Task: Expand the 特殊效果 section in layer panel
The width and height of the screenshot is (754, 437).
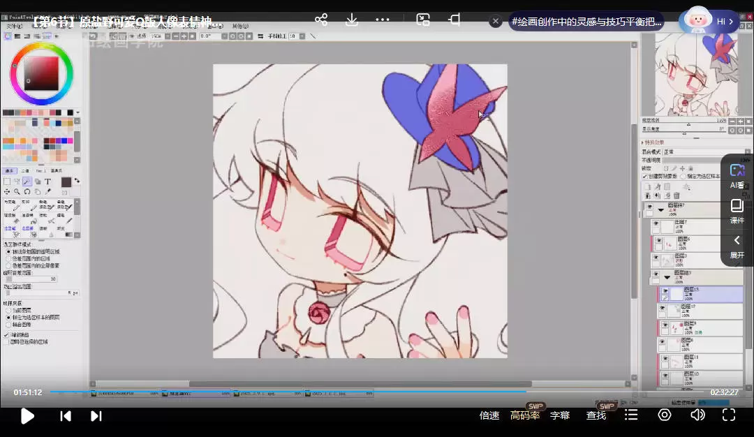Action: click(x=653, y=143)
